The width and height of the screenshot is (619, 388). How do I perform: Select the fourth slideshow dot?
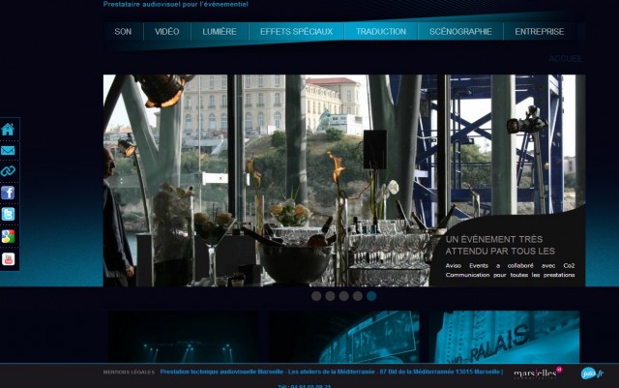point(358,296)
